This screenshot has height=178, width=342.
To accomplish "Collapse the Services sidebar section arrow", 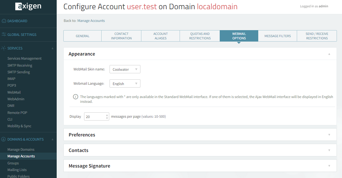I will (53, 49).
